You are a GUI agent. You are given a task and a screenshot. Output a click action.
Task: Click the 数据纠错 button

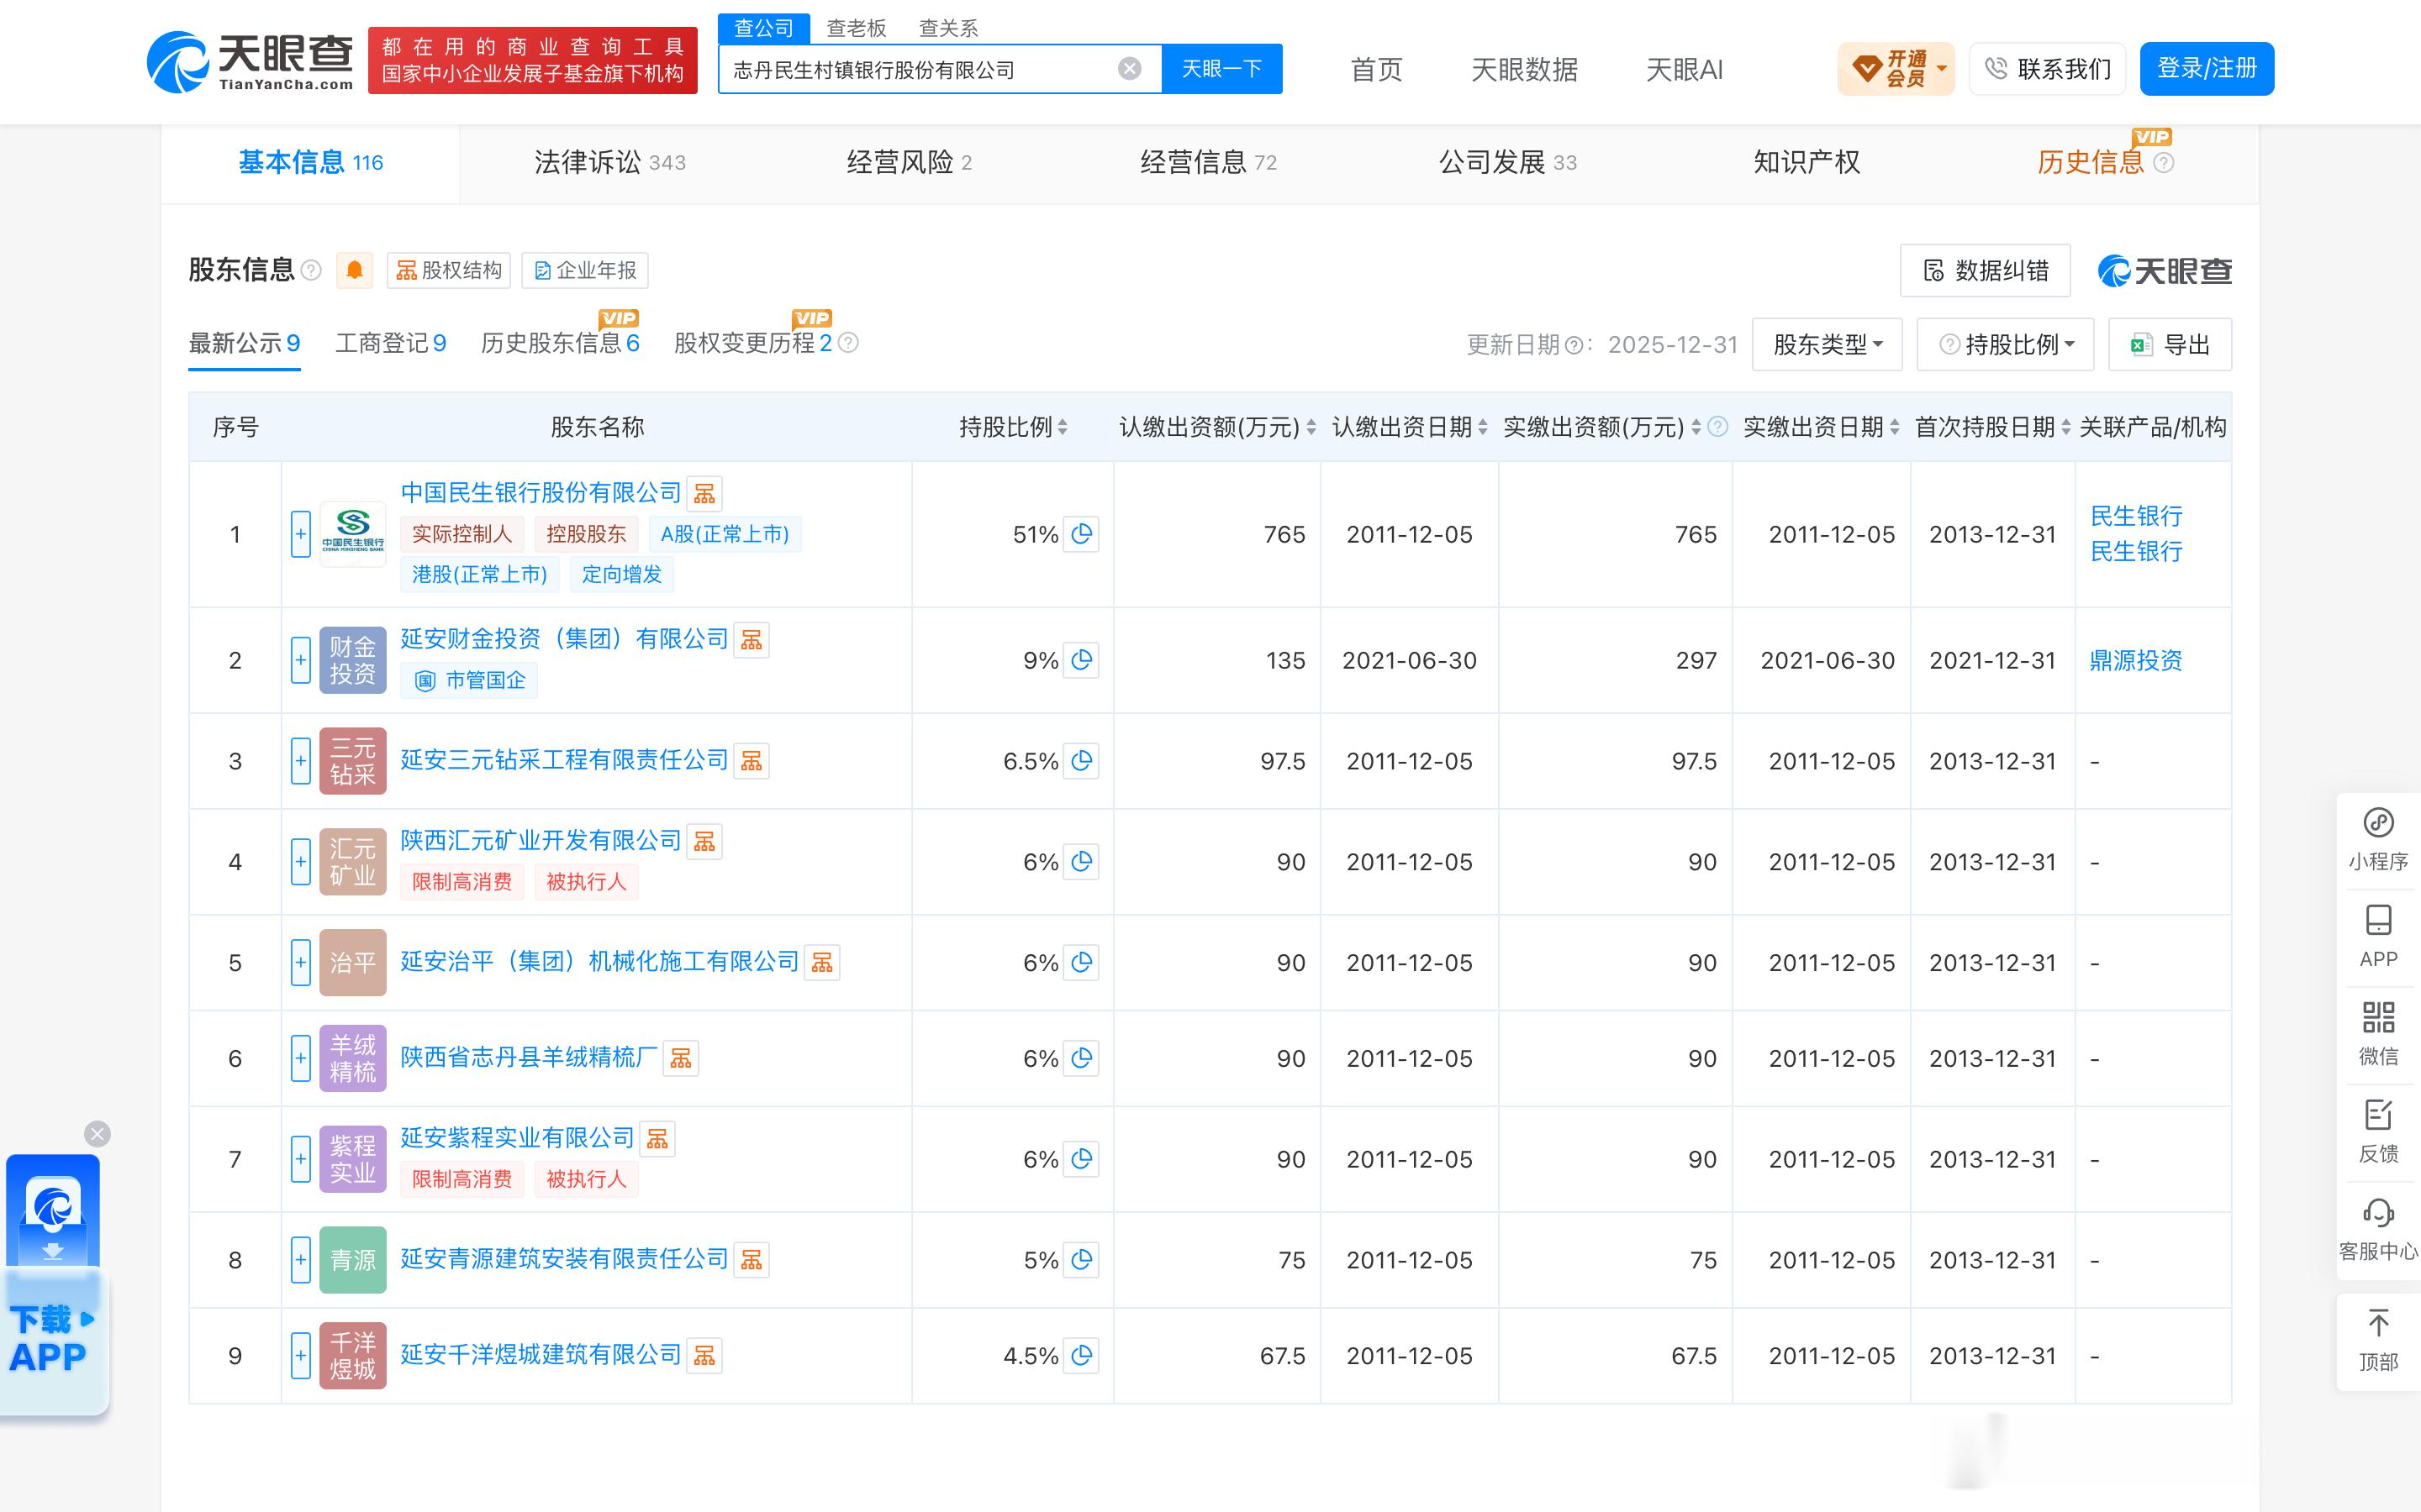pyautogui.click(x=1985, y=270)
